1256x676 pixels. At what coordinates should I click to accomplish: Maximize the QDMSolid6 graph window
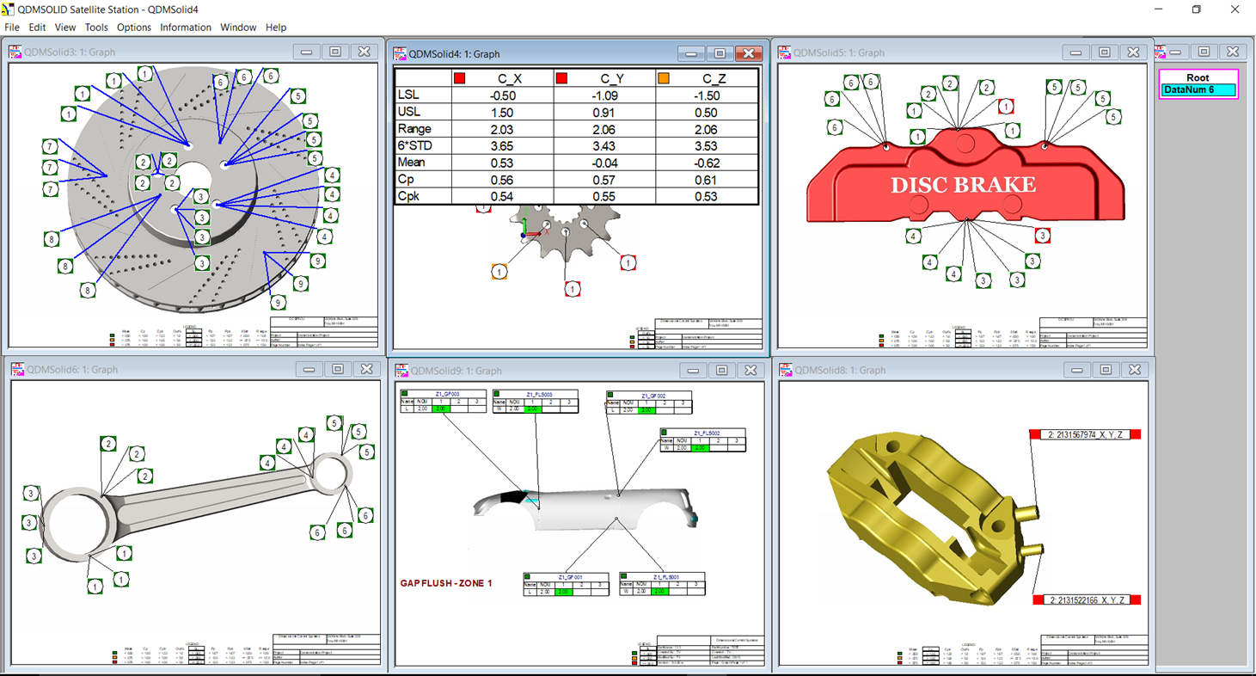click(338, 369)
